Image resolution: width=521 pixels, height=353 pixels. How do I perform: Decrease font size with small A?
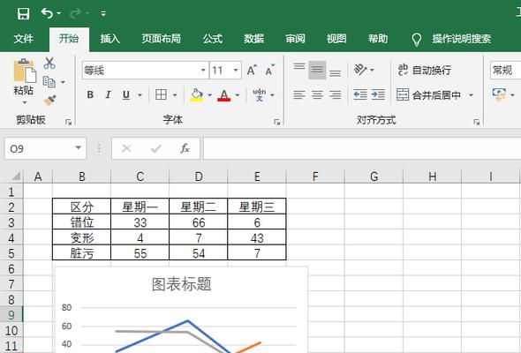(x=269, y=70)
